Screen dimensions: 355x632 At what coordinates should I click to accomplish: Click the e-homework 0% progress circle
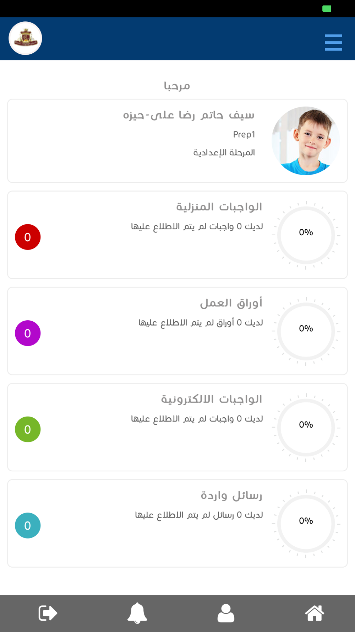tap(306, 428)
